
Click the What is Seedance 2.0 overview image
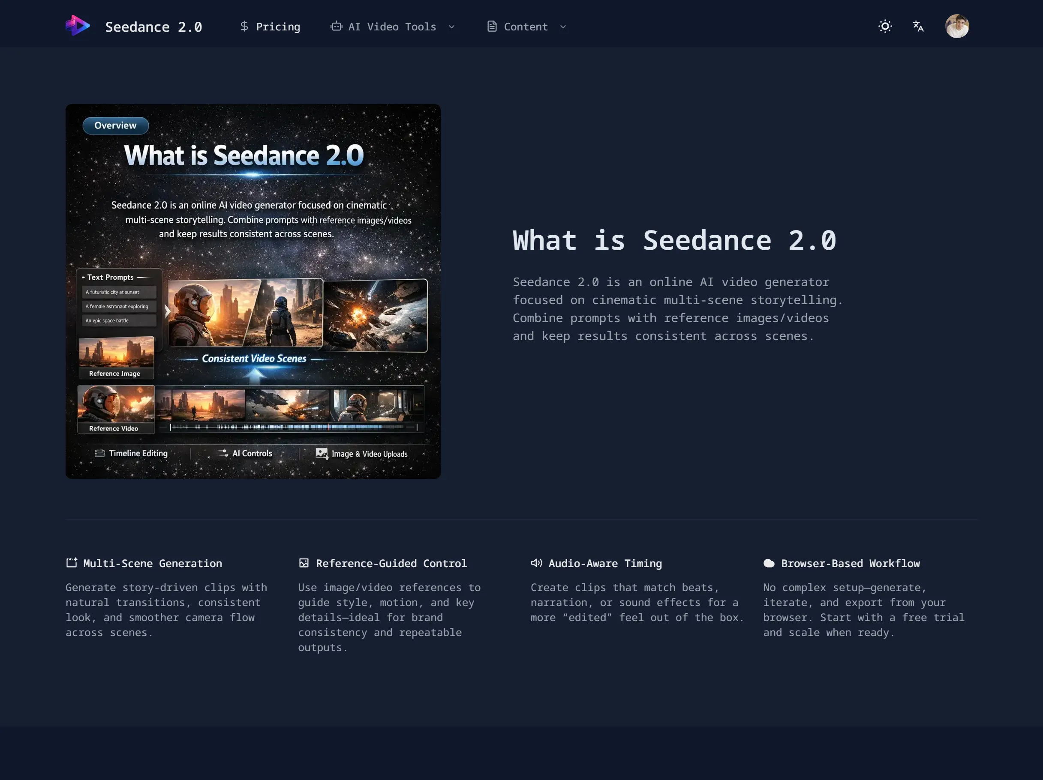[253, 291]
